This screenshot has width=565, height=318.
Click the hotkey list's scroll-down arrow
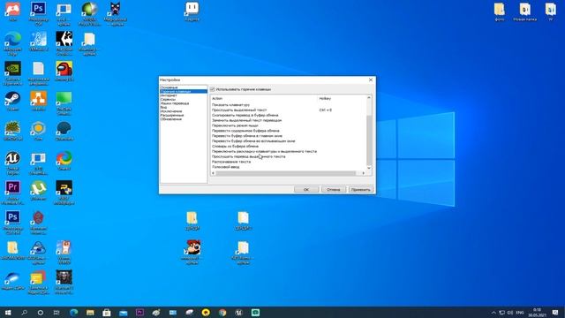pyautogui.click(x=369, y=168)
